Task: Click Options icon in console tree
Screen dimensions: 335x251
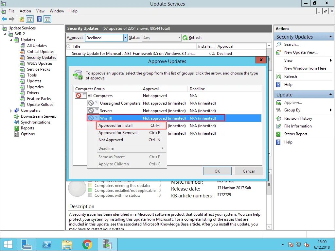Action: tap(16, 134)
